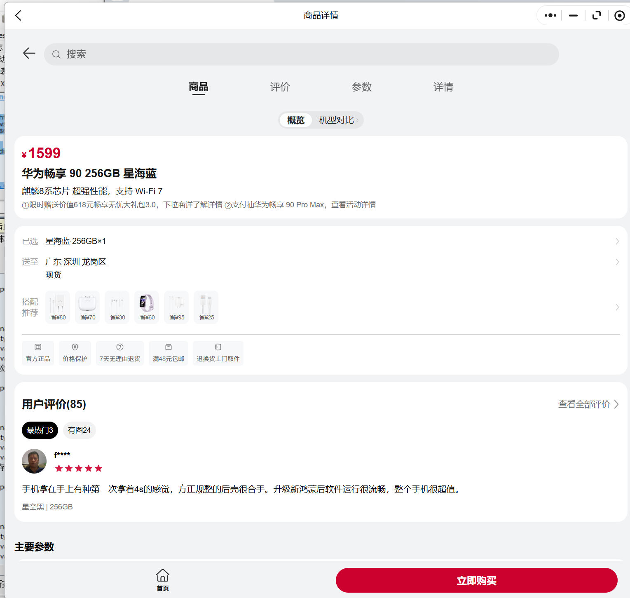Click the 用户评价(85) heading
Screen dimensions: 630x598
pos(54,404)
